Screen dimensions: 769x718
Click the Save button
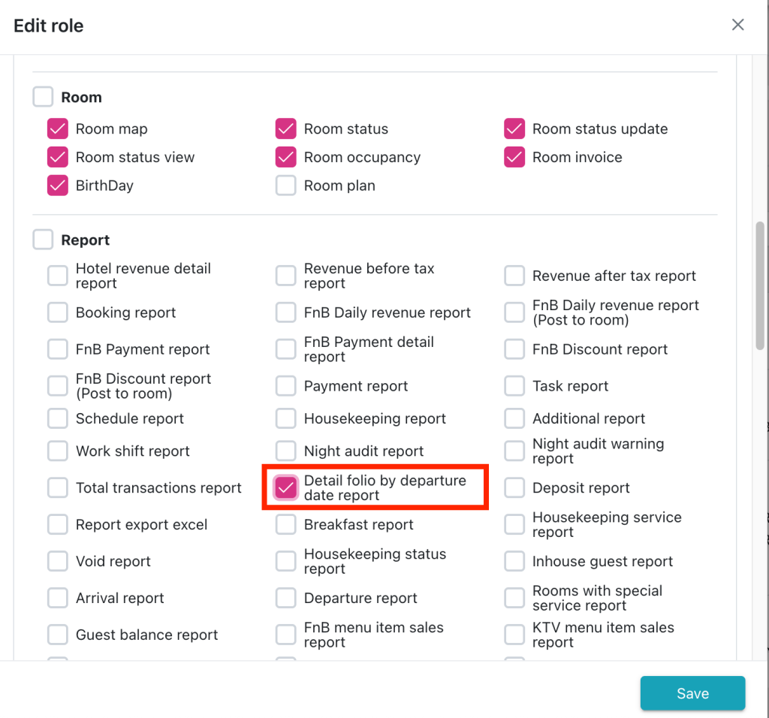(692, 693)
